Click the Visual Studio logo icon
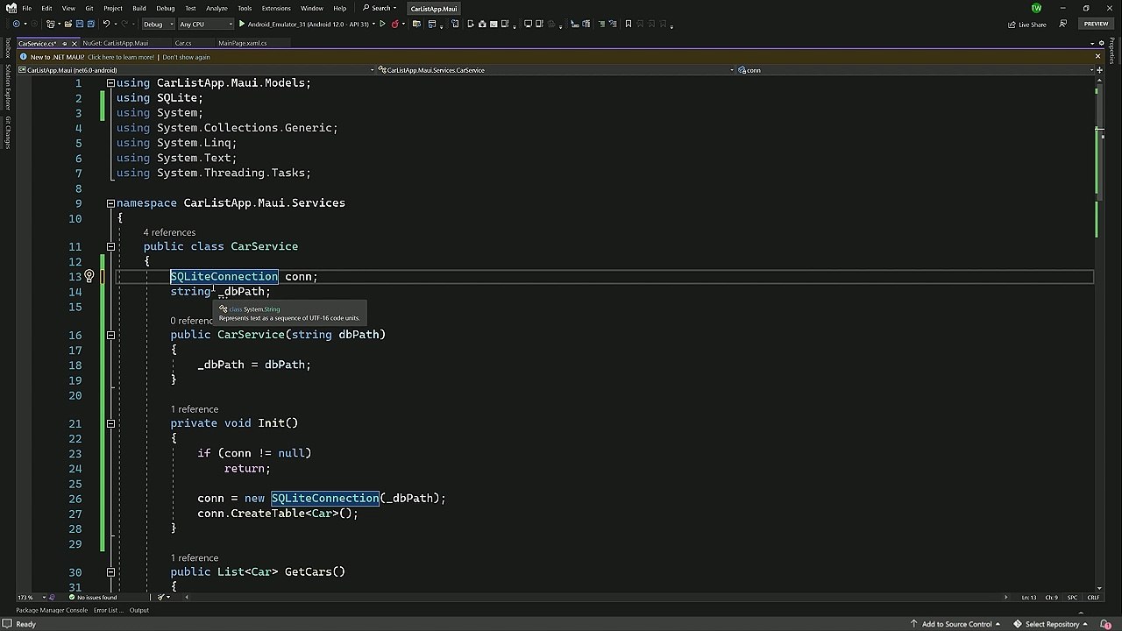Image resolution: width=1122 pixels, height=631 pixels. pyautogui.click(x=11, y=8)
